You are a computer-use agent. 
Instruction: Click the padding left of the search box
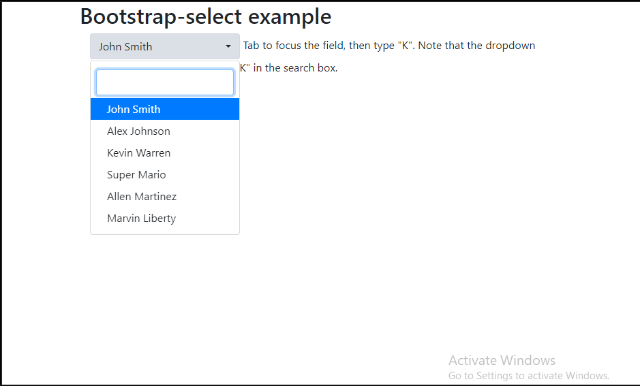coord(93,82)
